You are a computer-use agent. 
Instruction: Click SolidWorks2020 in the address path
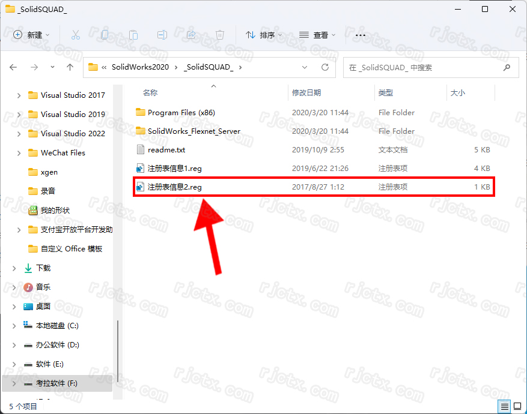tap(140, 68)
